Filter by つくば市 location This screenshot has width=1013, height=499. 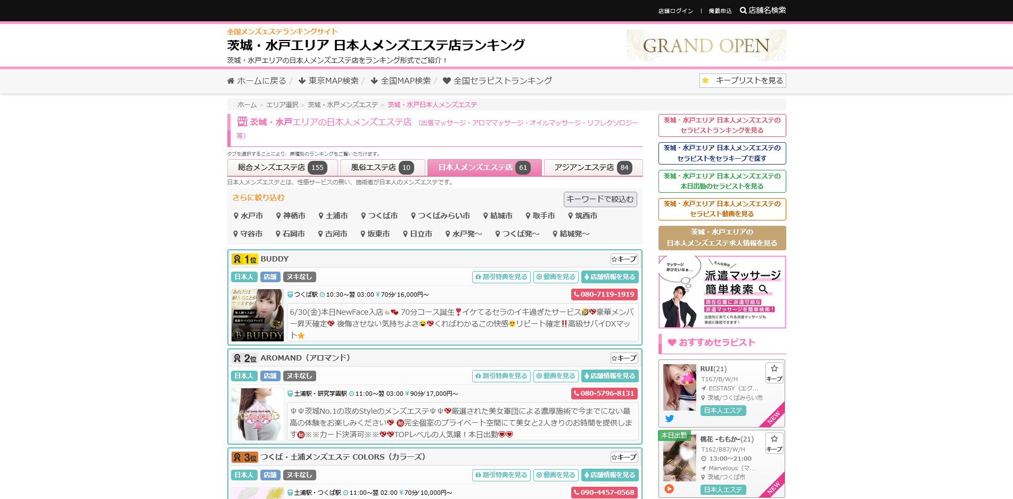[x=380, y=216]
